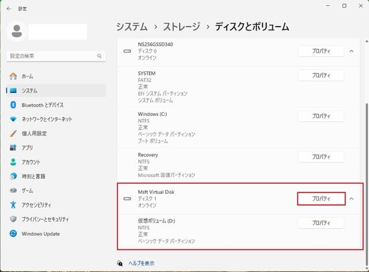Go to 個人用設定 page
This screenshot has height=272, width=369.
coord(57,134)
